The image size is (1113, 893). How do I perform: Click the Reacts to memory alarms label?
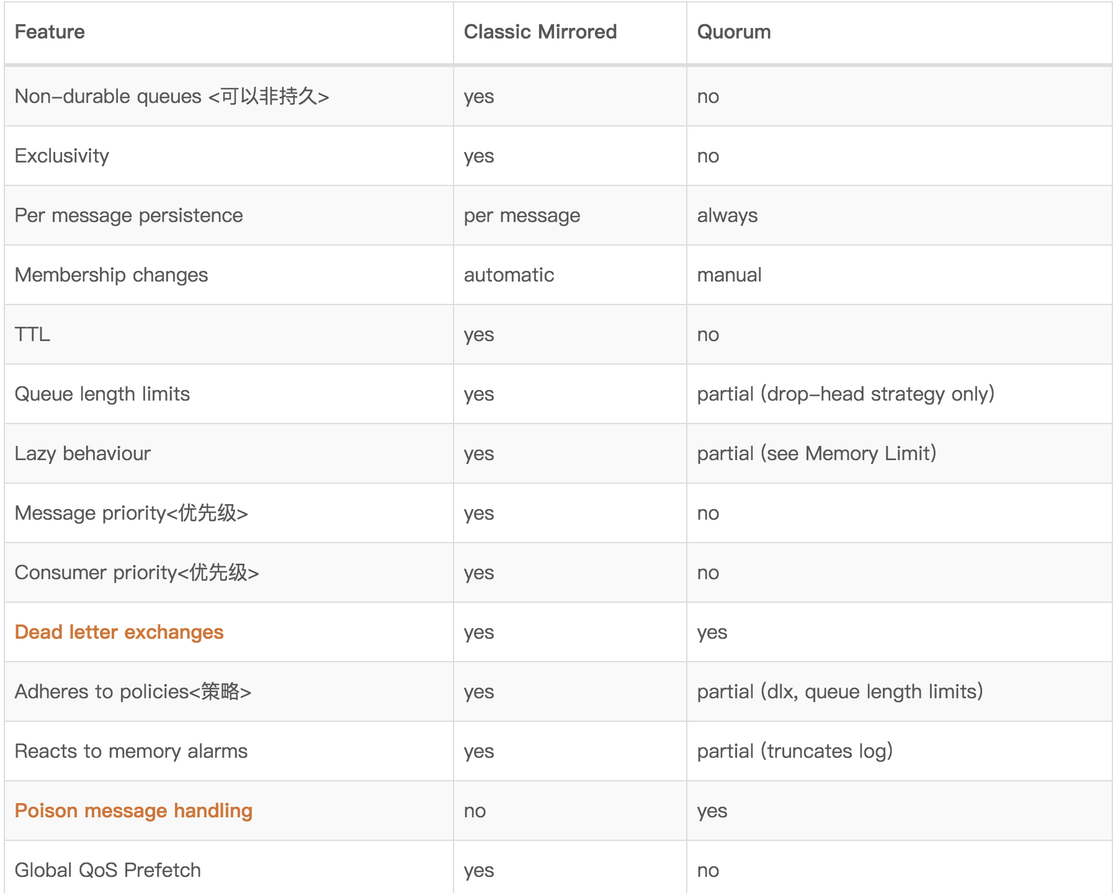click(x=131, y=751)
